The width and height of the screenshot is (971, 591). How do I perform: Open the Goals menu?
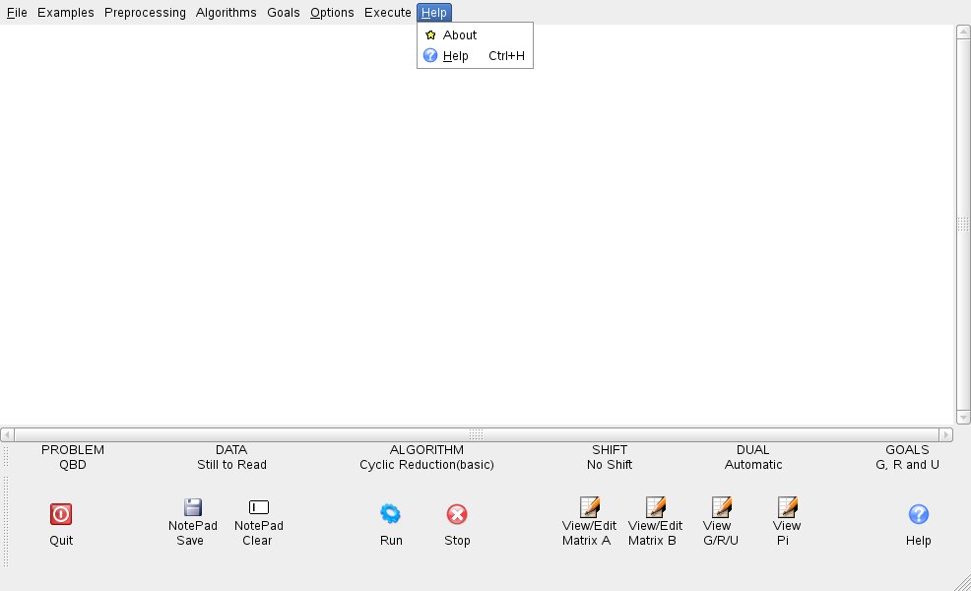(284, 12)
